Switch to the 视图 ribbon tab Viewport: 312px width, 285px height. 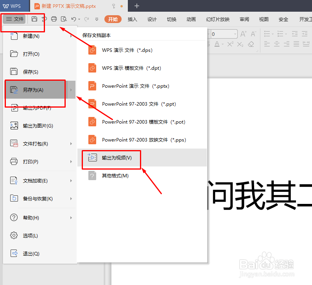click(264, 19)
